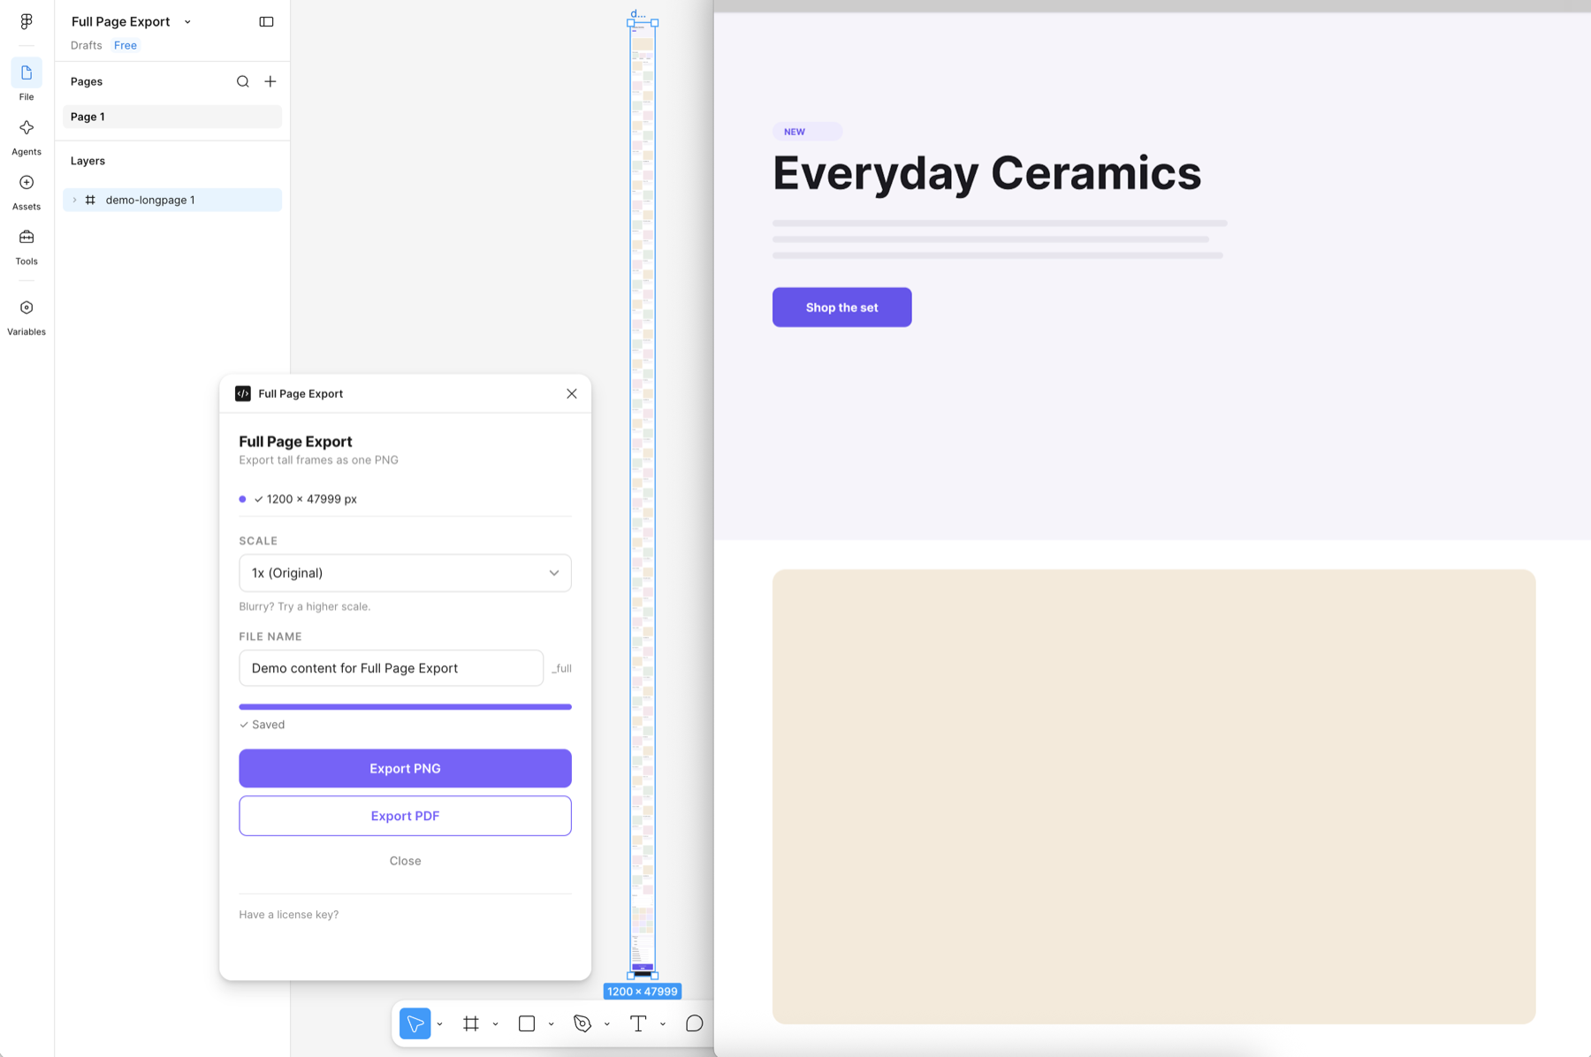Select the Comment tool in toolbar

(x=695, y=1023)
